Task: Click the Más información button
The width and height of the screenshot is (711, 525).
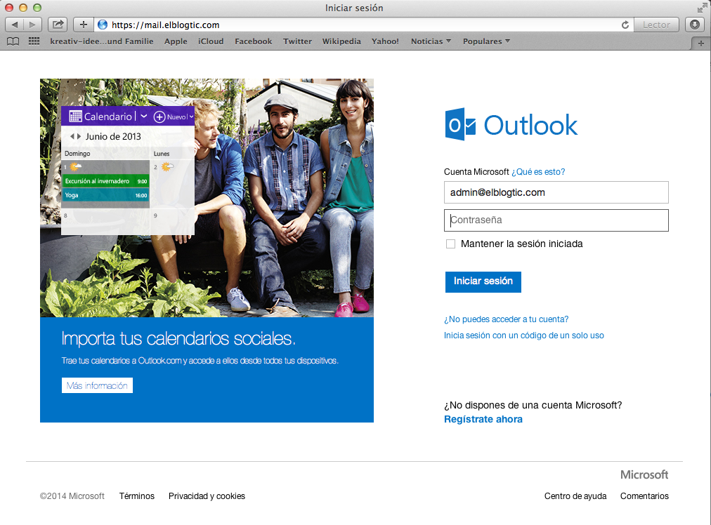Action: 97,385
